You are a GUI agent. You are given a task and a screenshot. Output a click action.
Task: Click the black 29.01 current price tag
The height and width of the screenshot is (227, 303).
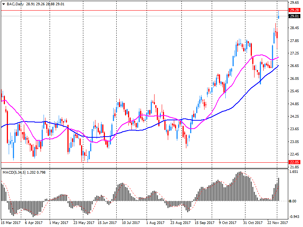click(x=294, y=16)
